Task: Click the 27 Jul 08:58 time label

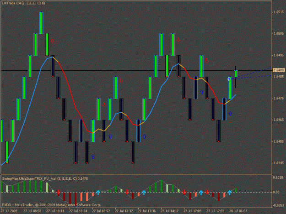Action: pyautogui.click(x=32, y=211)
